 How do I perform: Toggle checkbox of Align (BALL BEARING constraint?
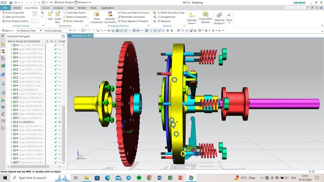click(x=15, y=130)
